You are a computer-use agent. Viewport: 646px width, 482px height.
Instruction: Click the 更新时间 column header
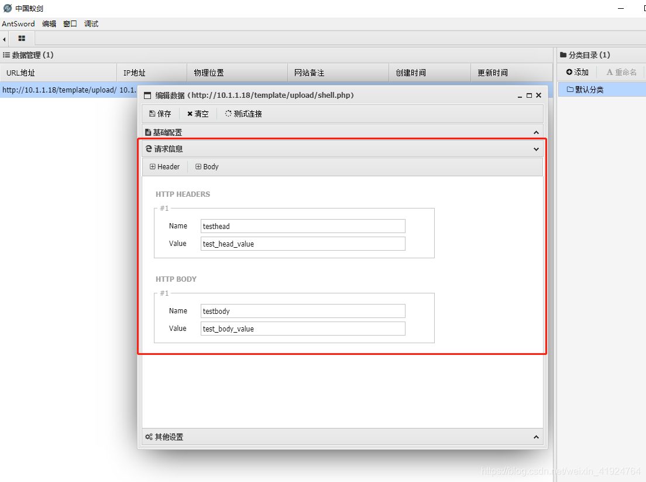tap(511, 73)
